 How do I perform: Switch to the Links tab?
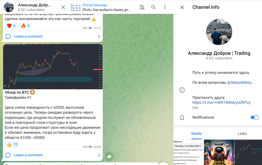pyautogui.click(x=242, y=134)
